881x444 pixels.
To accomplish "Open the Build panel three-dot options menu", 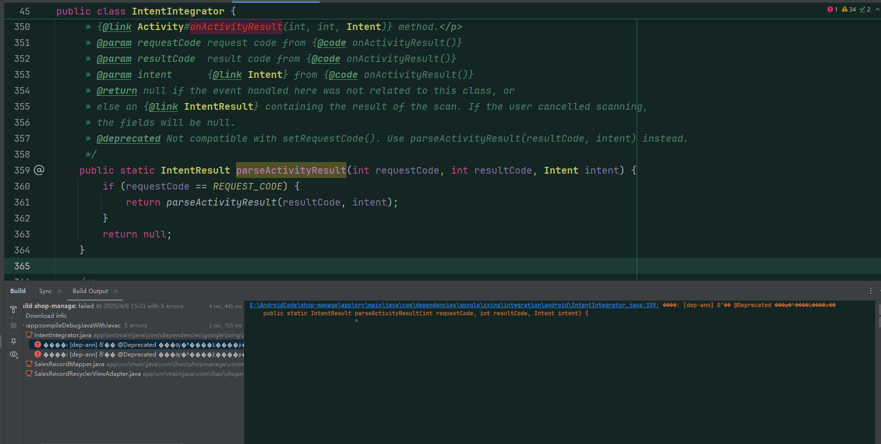I will (871, 291).
